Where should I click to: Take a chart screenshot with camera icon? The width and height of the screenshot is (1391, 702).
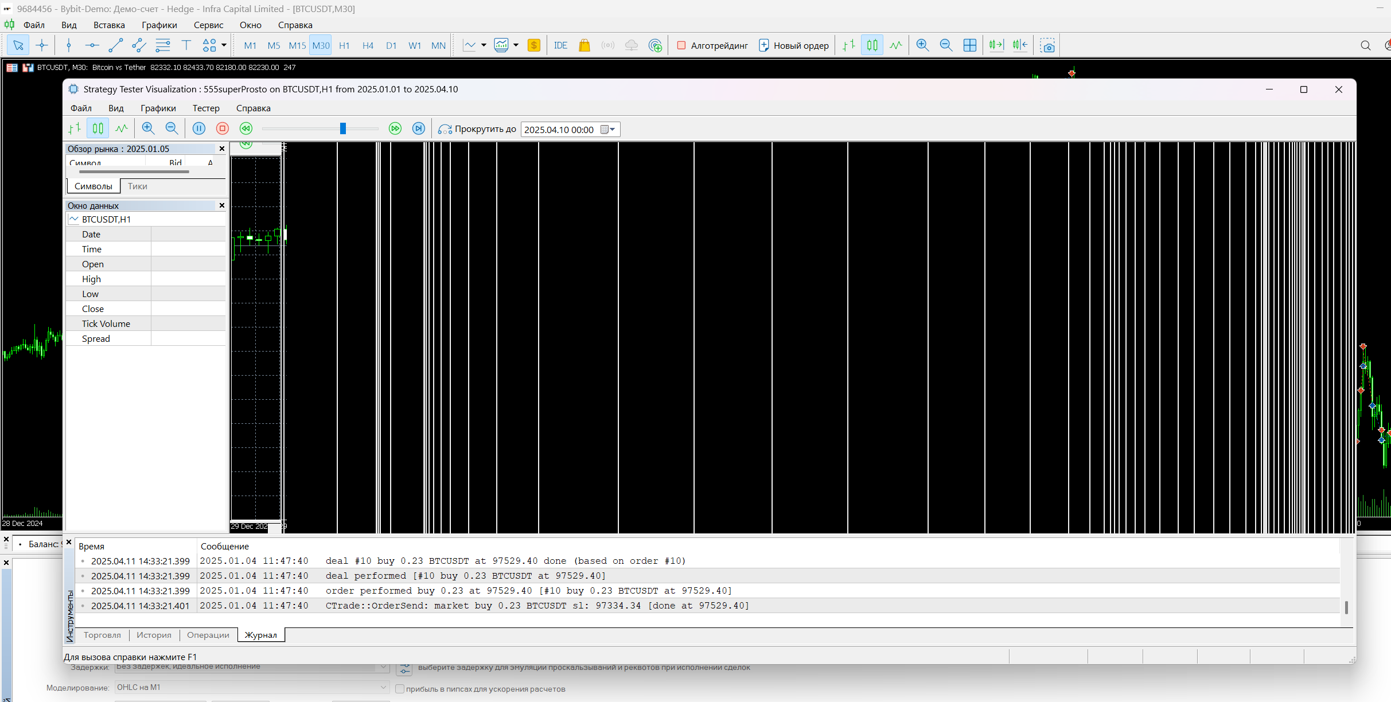pyautogui.click(x=1047, y=45)
